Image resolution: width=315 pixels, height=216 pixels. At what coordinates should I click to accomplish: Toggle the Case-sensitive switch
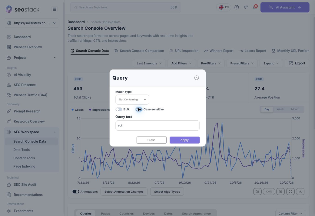139,110
